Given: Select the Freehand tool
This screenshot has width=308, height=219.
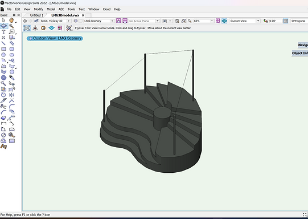Looking at the screenshot, I should pyautogui.click(x=11, y=60).
